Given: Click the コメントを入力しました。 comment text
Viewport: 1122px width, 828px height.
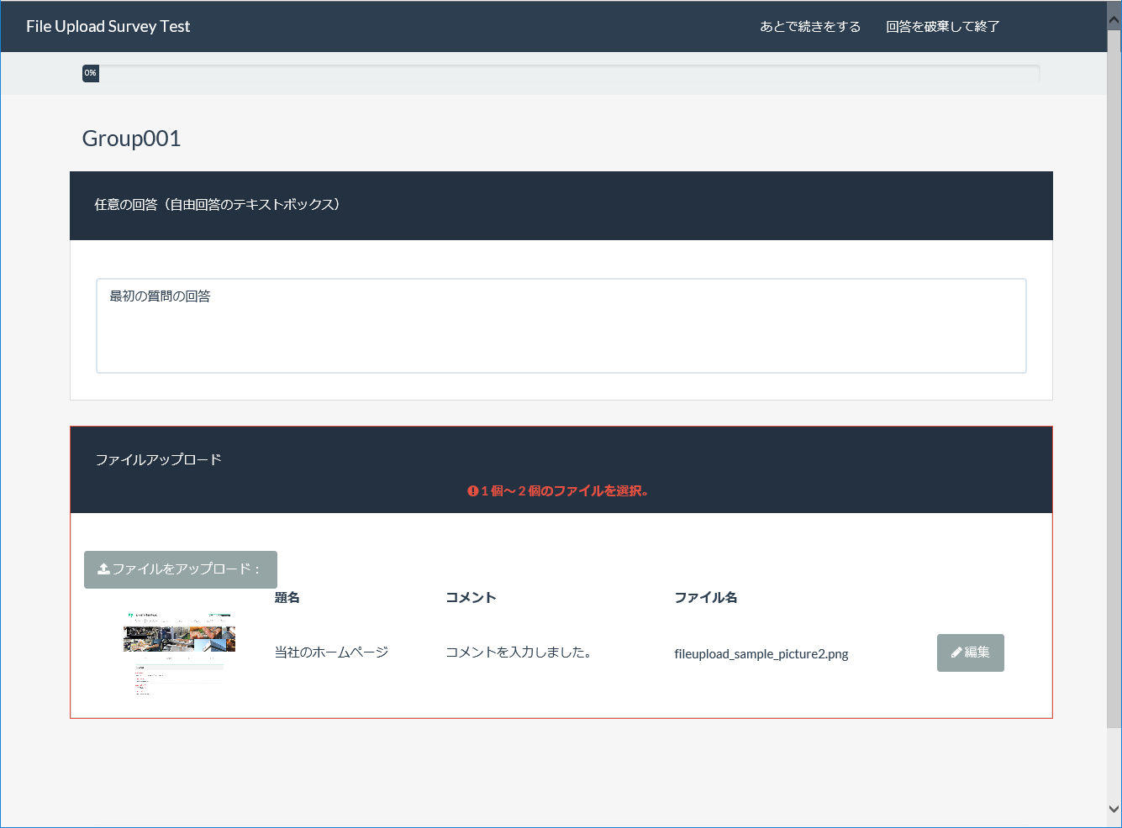Looking at the screenshot, I should pyautogui.click(x=519, y=652).
